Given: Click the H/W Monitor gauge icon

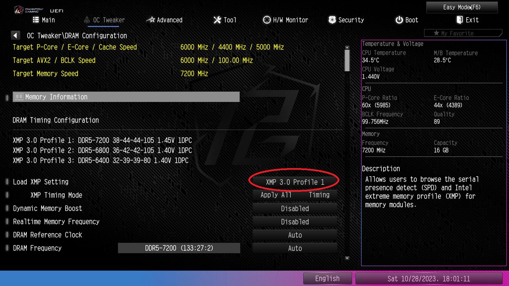Looking at the screenshot, I should [267, 20].
